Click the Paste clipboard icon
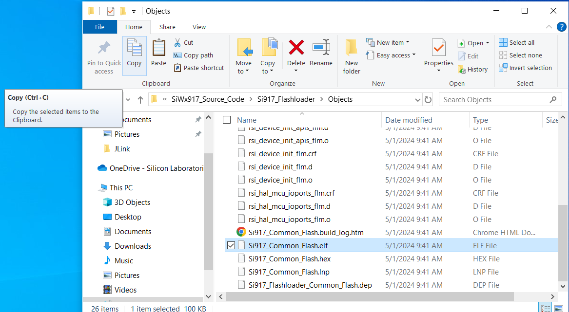569x312 pixels. 158,48
